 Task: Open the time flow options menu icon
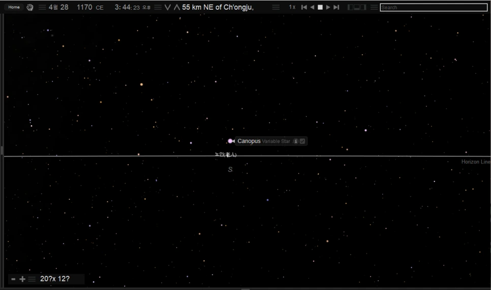(276, 7)
